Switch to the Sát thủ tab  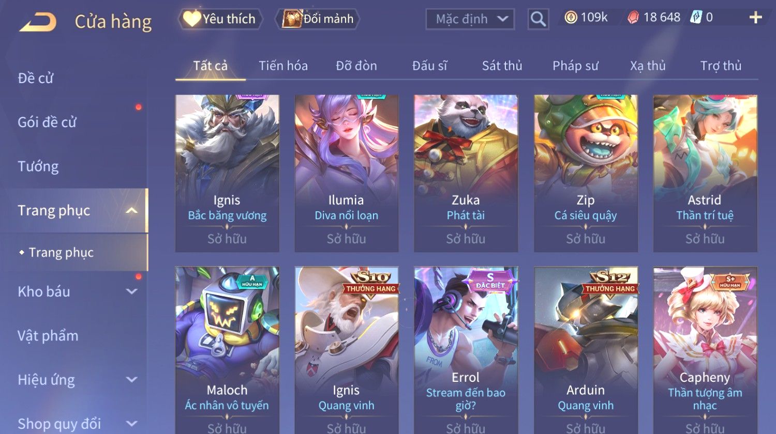[502, 66]
